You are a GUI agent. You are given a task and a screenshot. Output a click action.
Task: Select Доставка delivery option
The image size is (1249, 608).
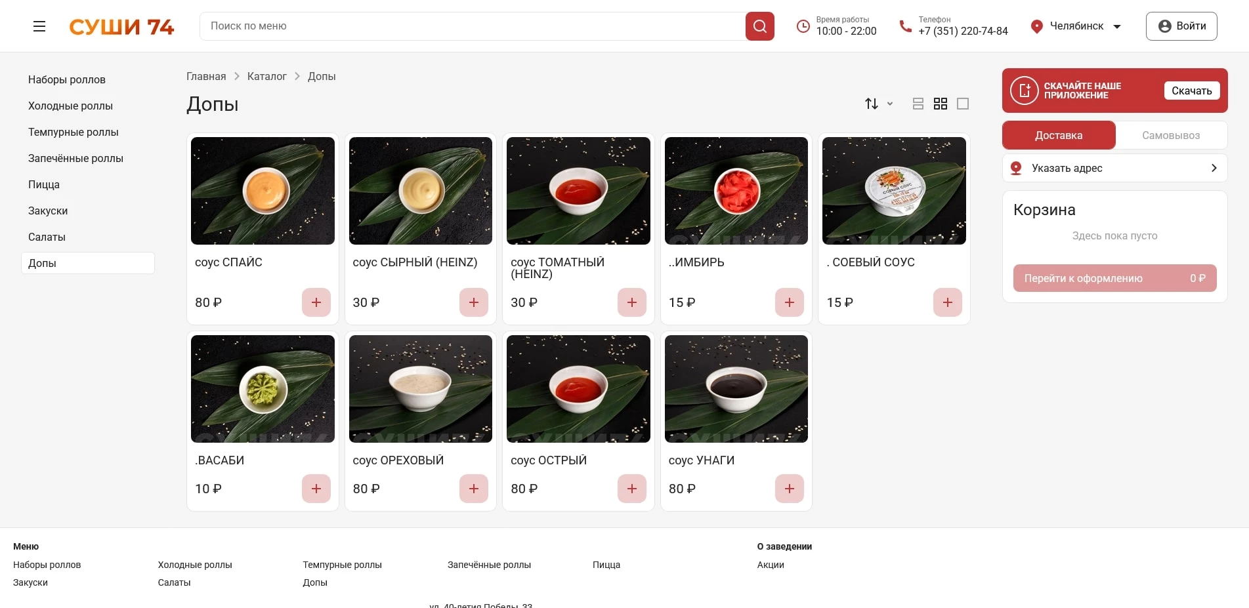pyautogui.click(x=1058, y=135)
